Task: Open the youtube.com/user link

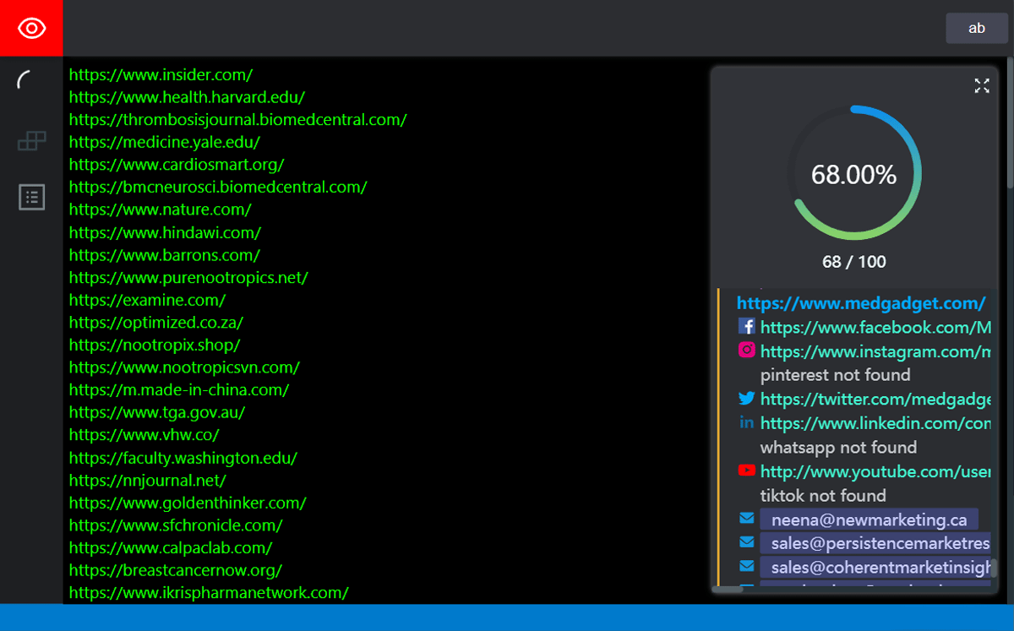Action: [875, 471]
